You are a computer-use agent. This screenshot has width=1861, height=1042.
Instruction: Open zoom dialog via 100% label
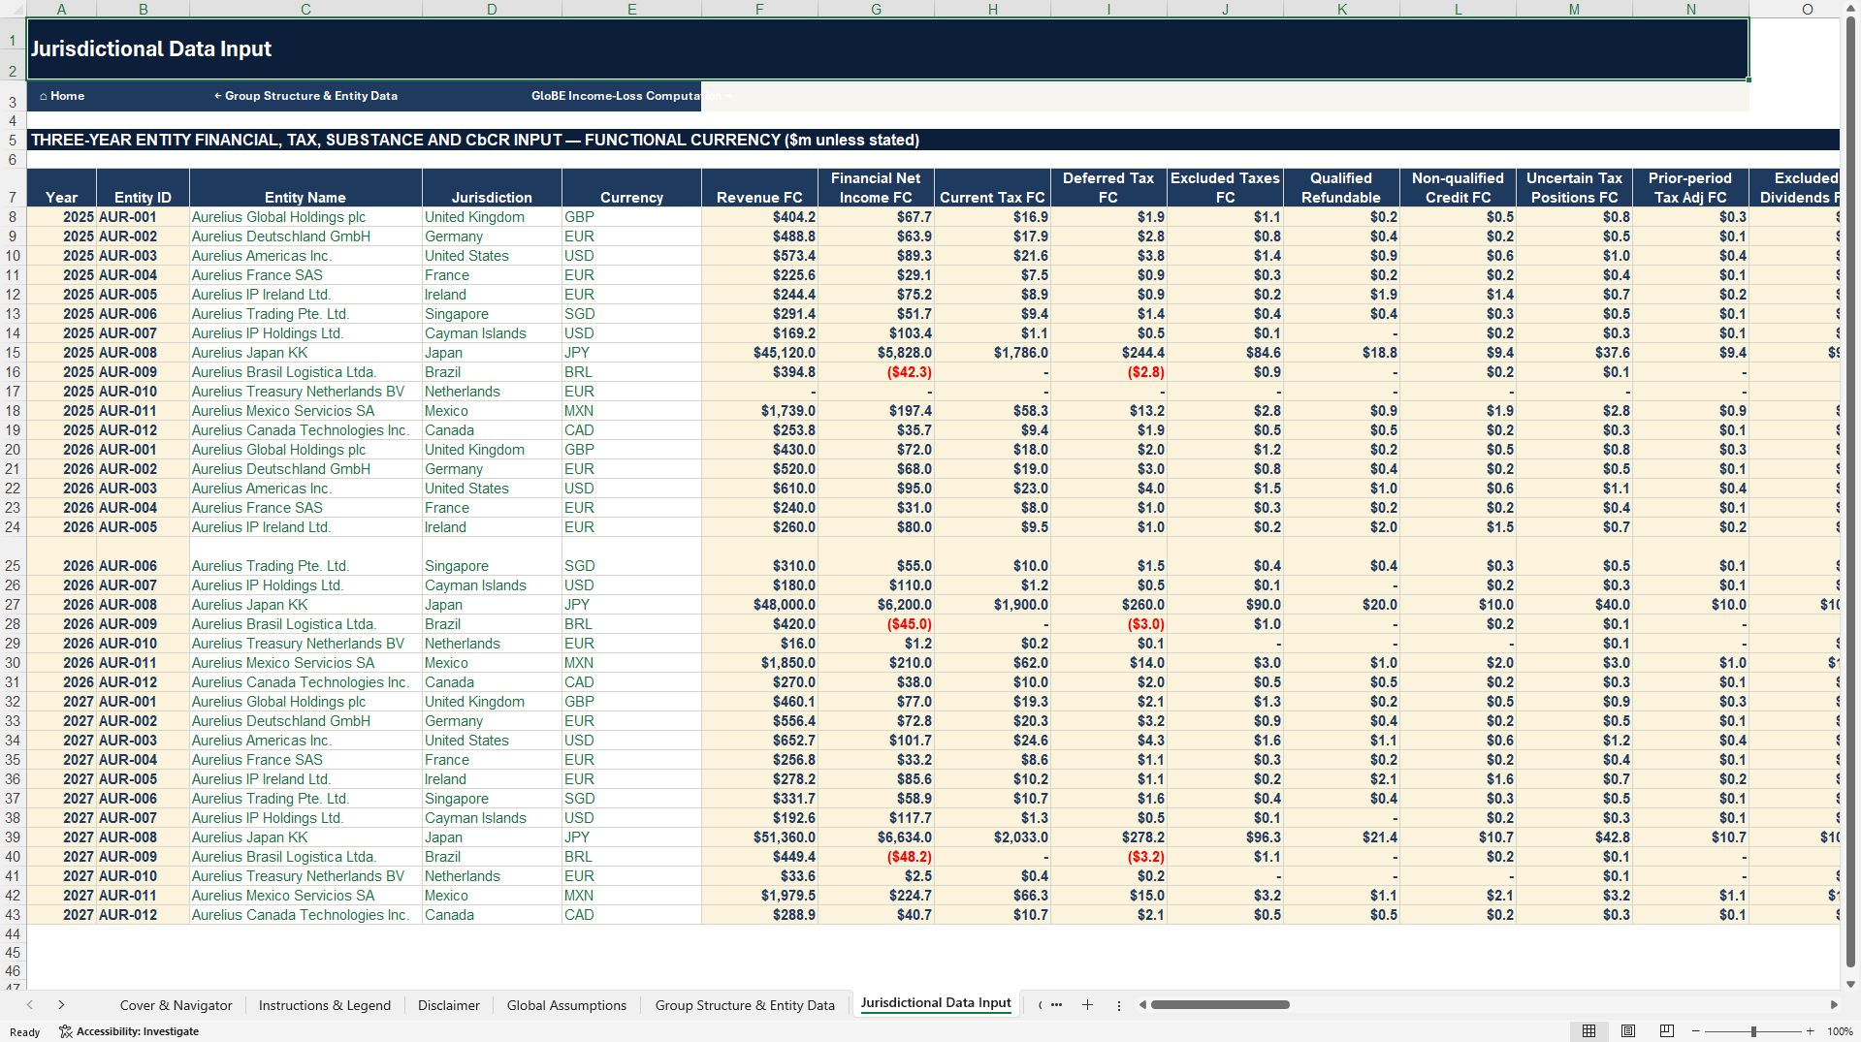[x=1840, y=1031]
